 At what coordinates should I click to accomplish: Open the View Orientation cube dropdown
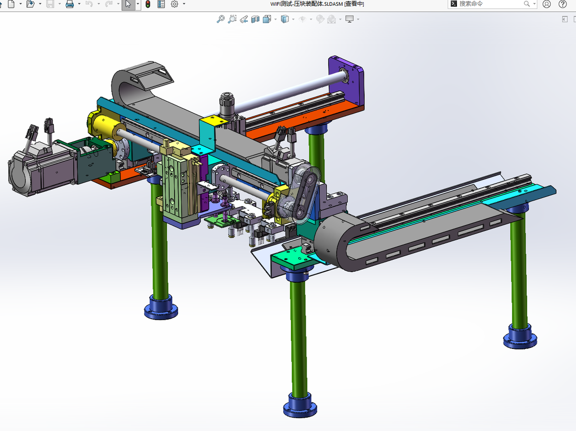267,19
